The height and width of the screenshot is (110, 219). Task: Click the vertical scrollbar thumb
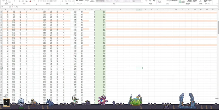coord(218,27)
